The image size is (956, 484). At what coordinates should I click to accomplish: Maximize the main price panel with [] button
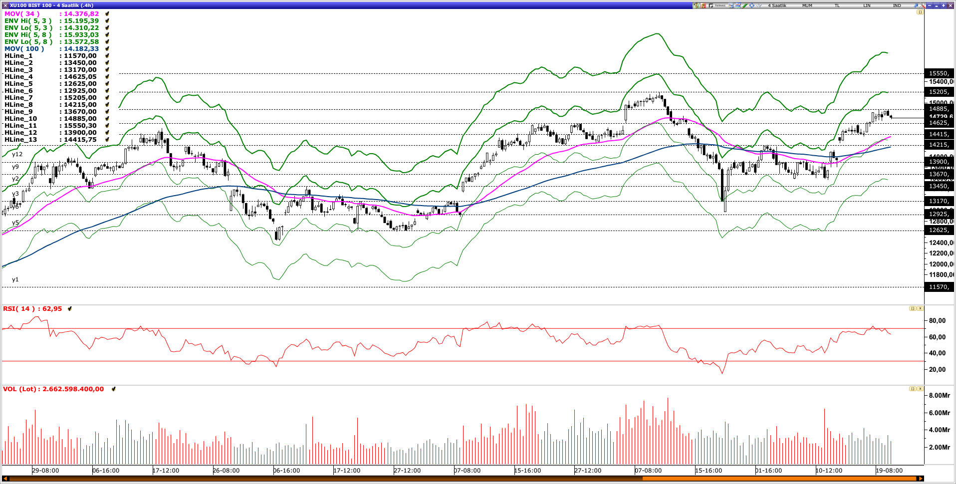click(x=920, y=12)
